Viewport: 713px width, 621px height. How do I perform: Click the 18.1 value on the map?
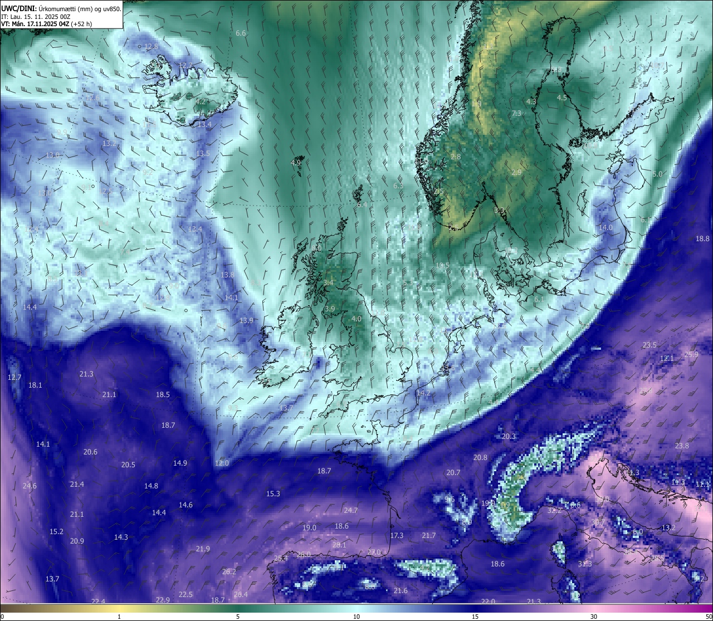coord(36,385)
